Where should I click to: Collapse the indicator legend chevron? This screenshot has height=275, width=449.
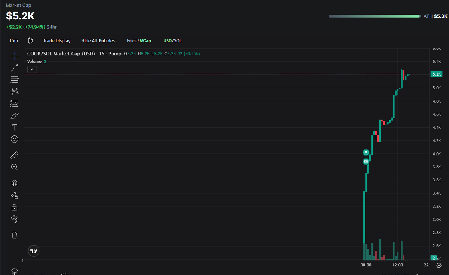coord(32,69)
